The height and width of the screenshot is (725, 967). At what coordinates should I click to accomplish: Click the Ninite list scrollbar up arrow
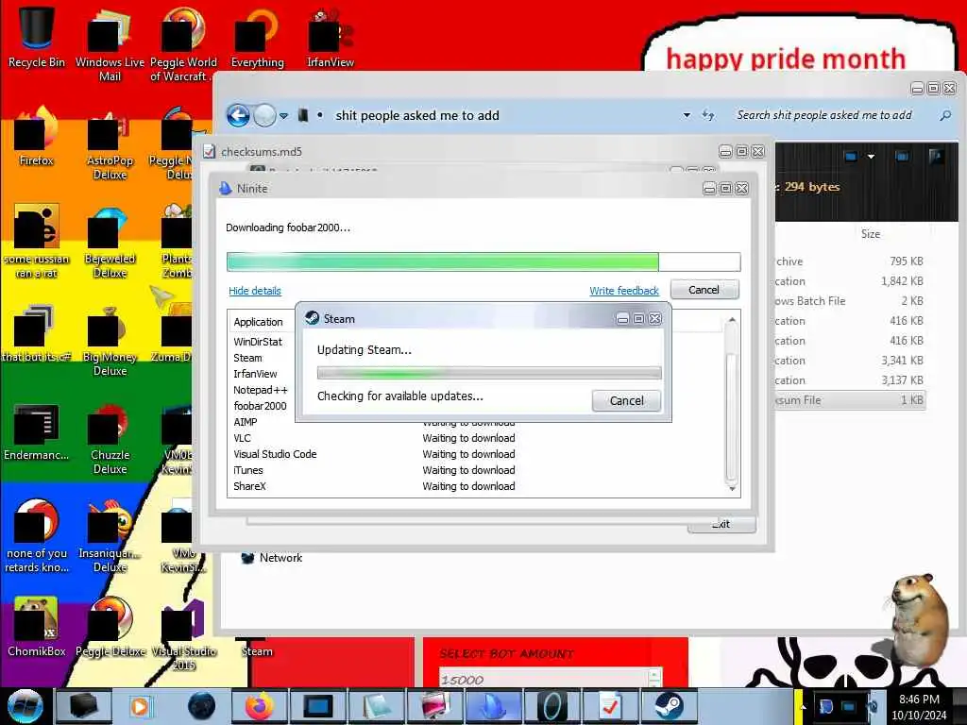pos(732,319)
